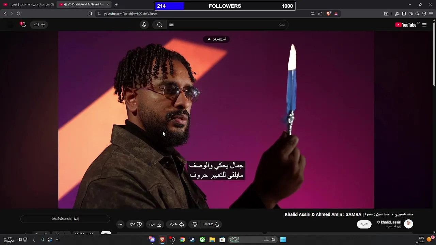Viewport: 436px width, 245px height.
Task: Open Brave Shields lion icon
Action: click(328, 14)
